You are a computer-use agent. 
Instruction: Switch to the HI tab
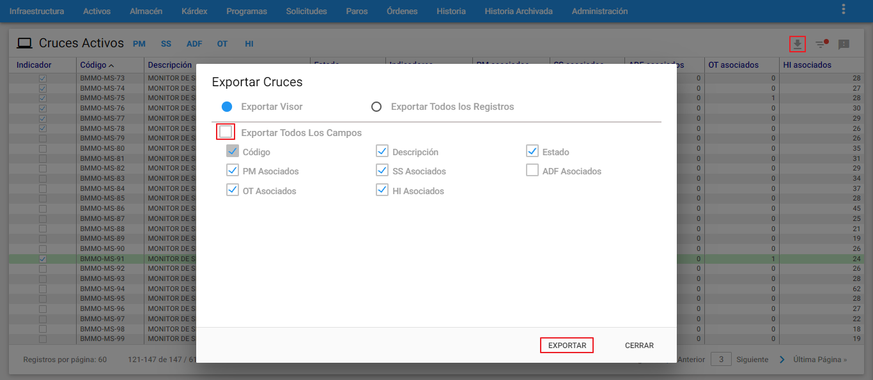pyautogui.click(x=249, y=44)
